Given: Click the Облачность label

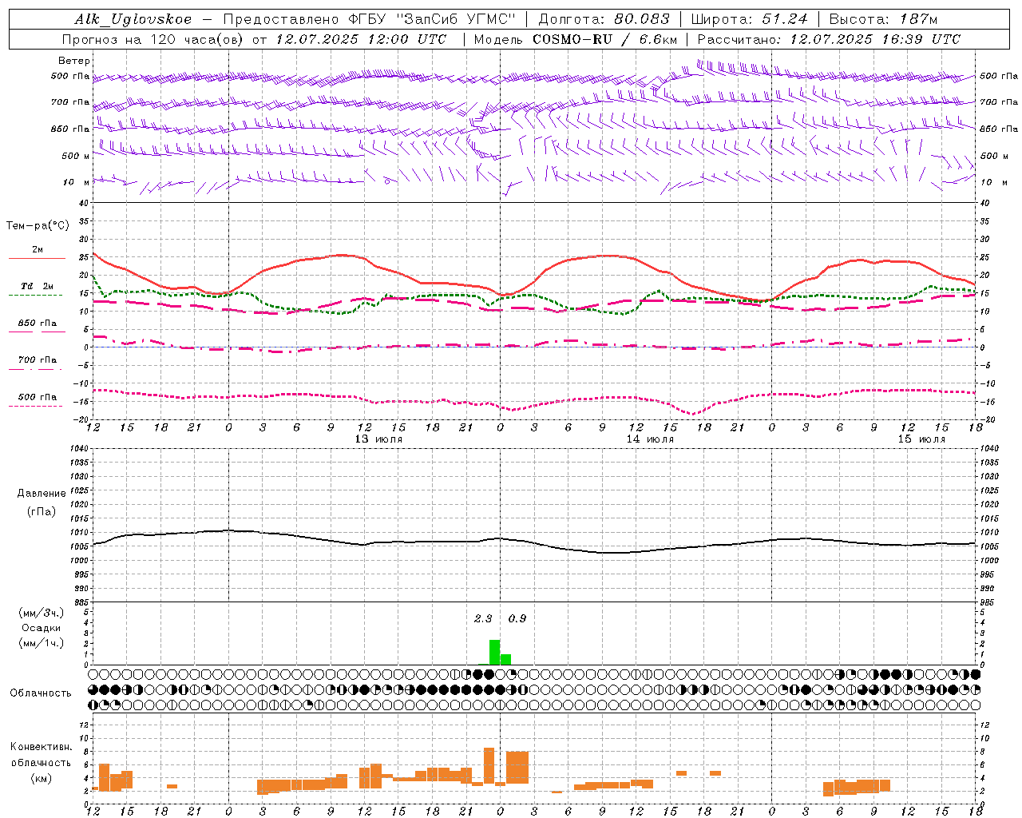Looking at the screenshot, I should coord(41,693).
